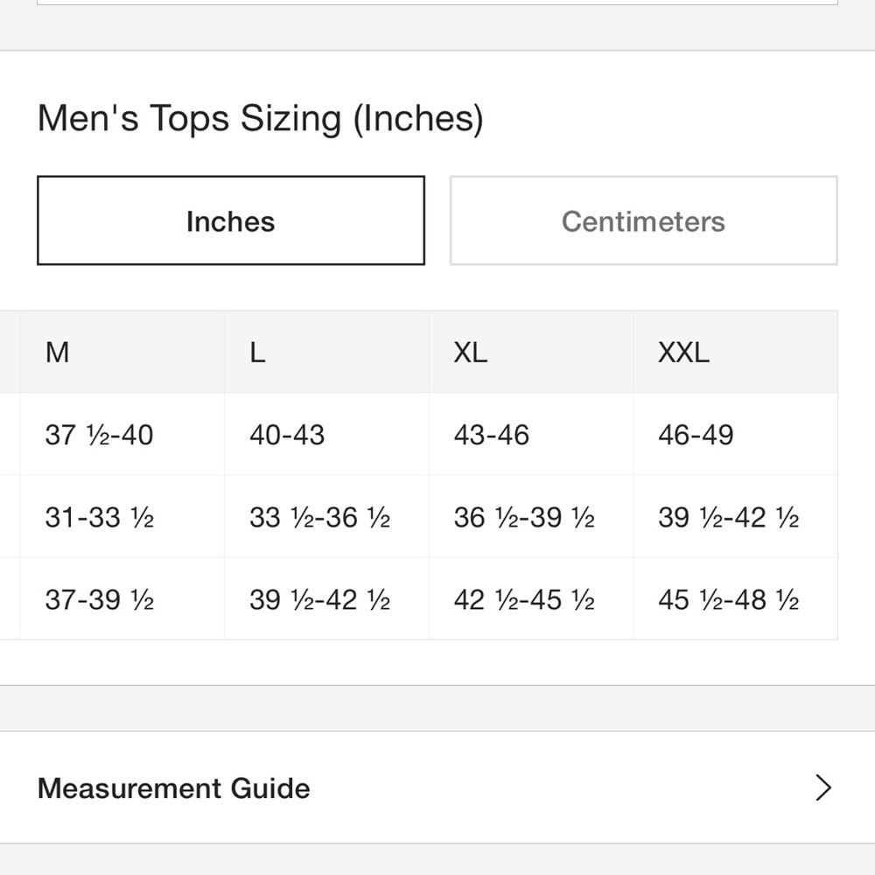Click the 43-46 measurement cell
This screenshot has width=875, height=875.
point(531,434)
